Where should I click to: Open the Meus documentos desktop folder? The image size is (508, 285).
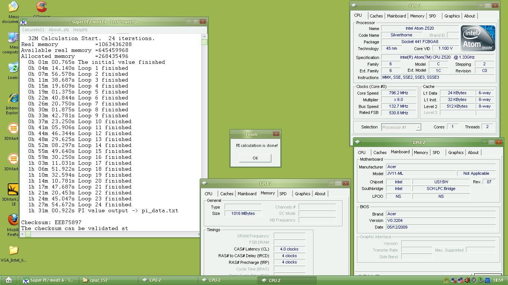13,7
